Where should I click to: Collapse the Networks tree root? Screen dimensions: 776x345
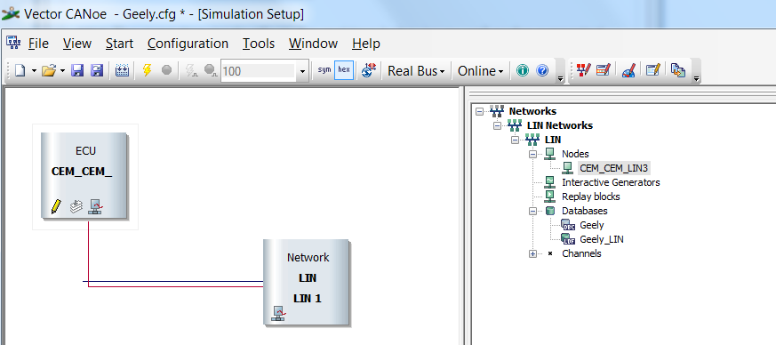point(479,111)
